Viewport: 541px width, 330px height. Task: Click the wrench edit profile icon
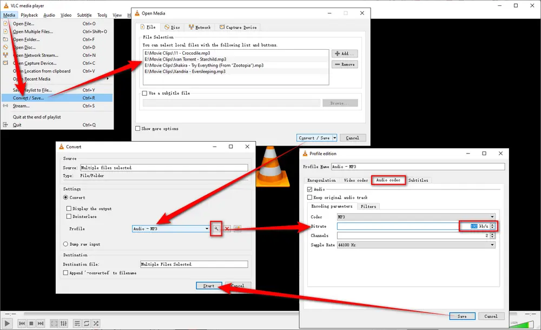pos(217,229)
